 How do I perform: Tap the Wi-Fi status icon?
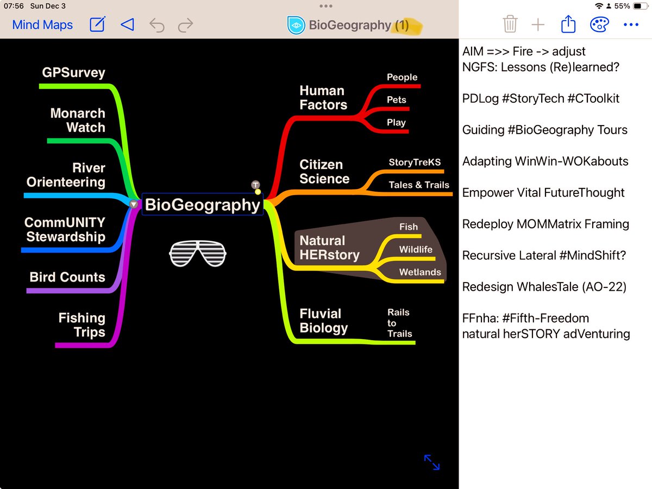pyautogui.click(x=599, y=6)
